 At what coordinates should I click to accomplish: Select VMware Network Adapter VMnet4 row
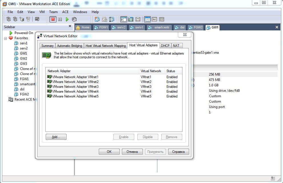[x=114, y=91]
